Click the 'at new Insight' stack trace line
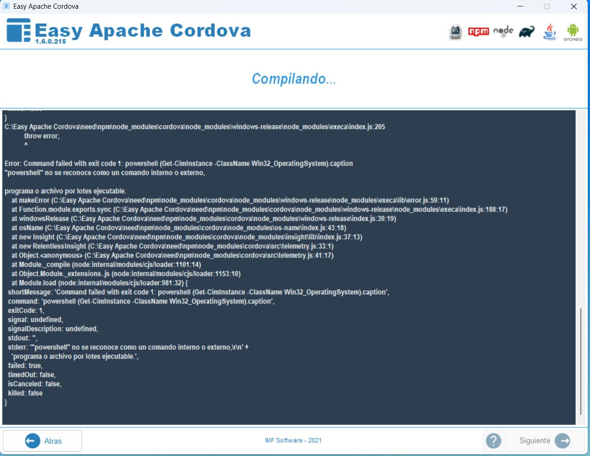The image size is (590, 456). pos(187,237)
